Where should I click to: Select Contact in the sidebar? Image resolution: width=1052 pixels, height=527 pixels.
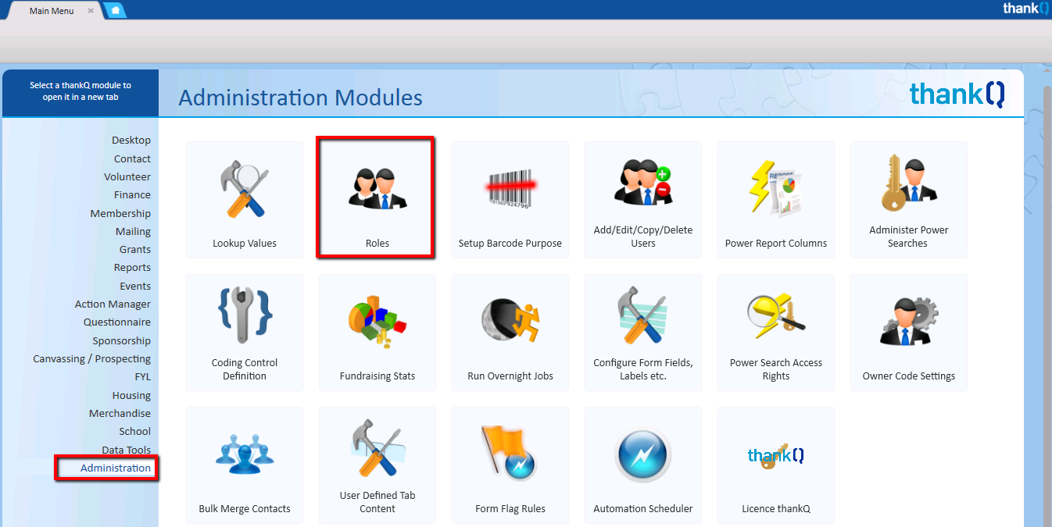132,158
